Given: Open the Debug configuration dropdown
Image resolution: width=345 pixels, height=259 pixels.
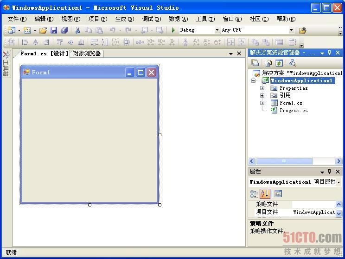Looking at the screenshot, I should click(217, 30).
